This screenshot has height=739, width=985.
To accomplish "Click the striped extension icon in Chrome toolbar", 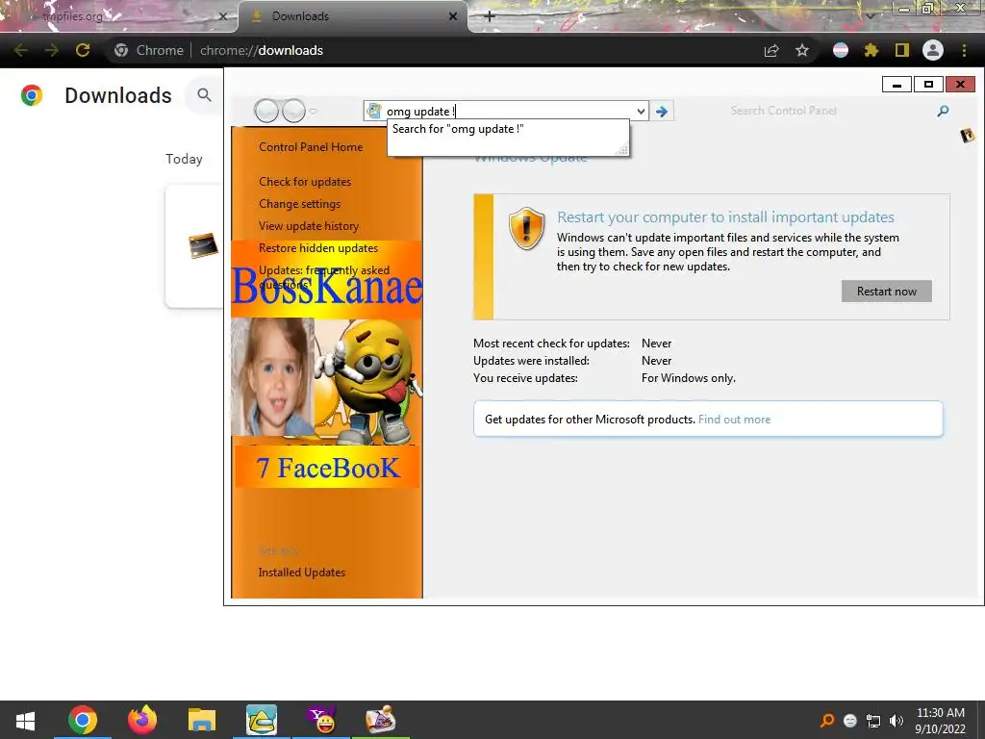I will 841,50.
